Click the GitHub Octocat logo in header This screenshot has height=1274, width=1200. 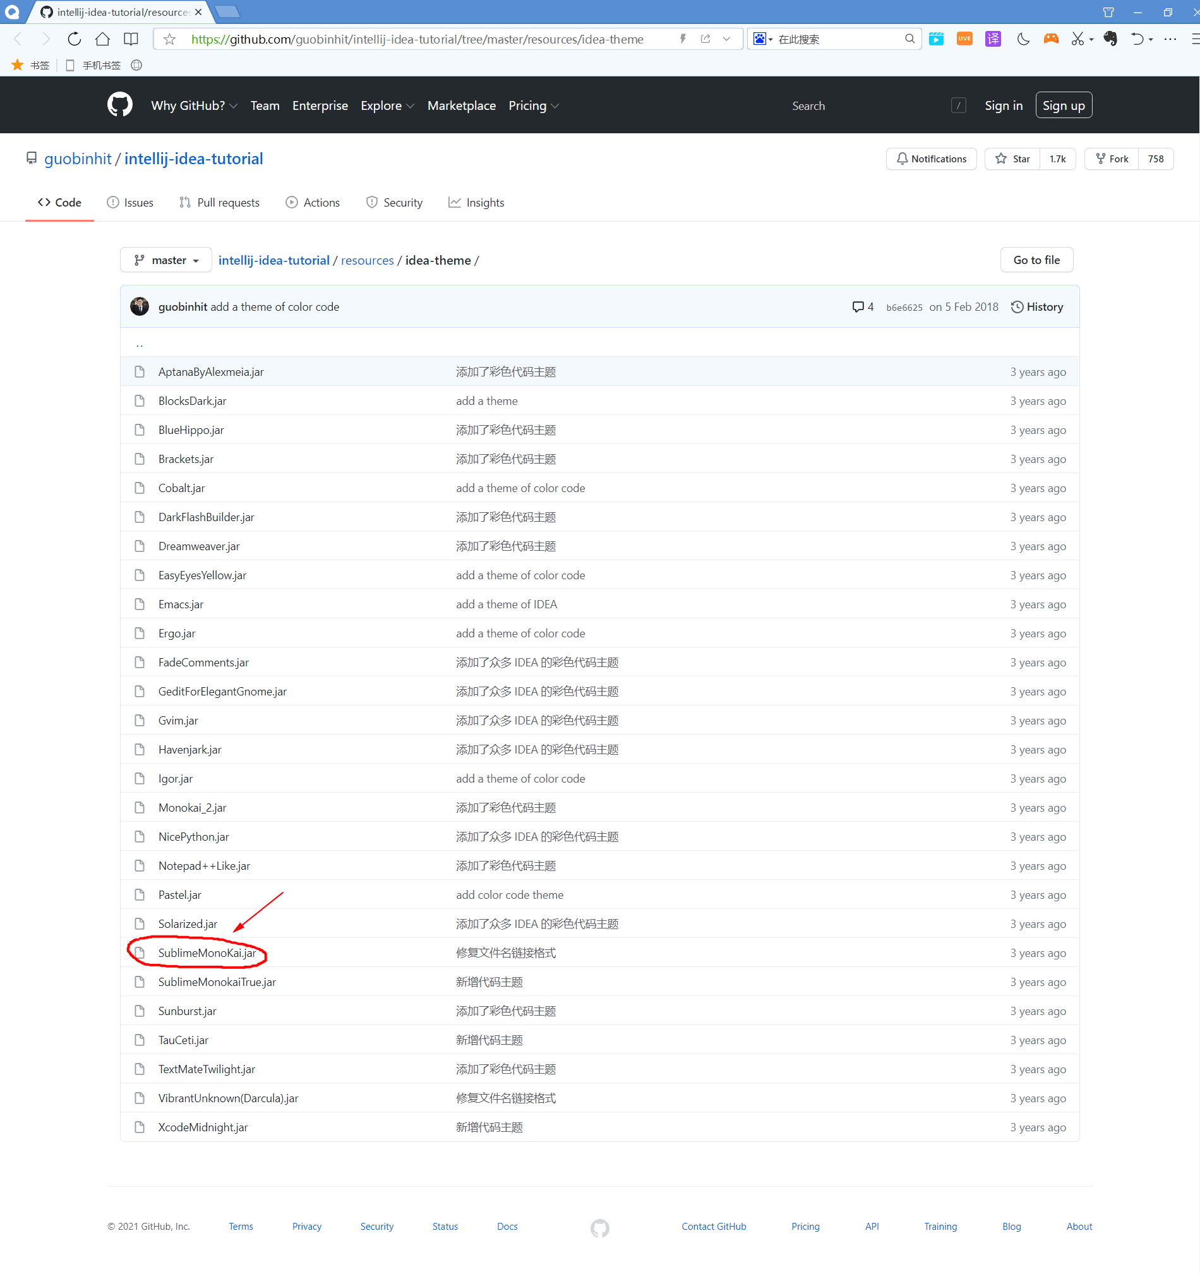(120, 105)
